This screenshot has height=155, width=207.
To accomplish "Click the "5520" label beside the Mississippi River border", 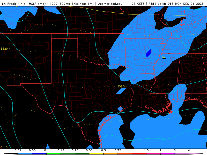I will point(164,57).
